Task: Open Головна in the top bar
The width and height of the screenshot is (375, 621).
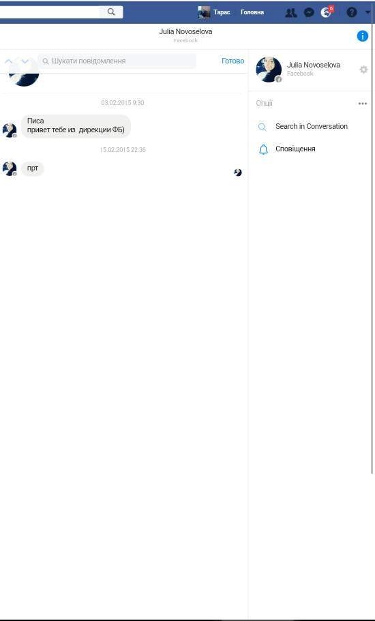Action: pyautogui.click(x=252, y=12)
